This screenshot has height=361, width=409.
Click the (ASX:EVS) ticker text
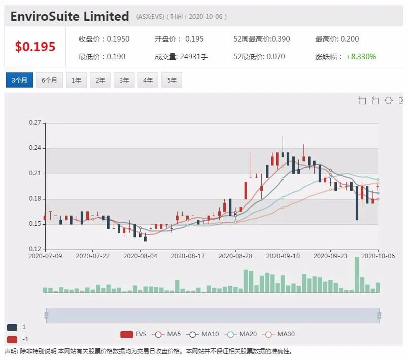(150, 17)
